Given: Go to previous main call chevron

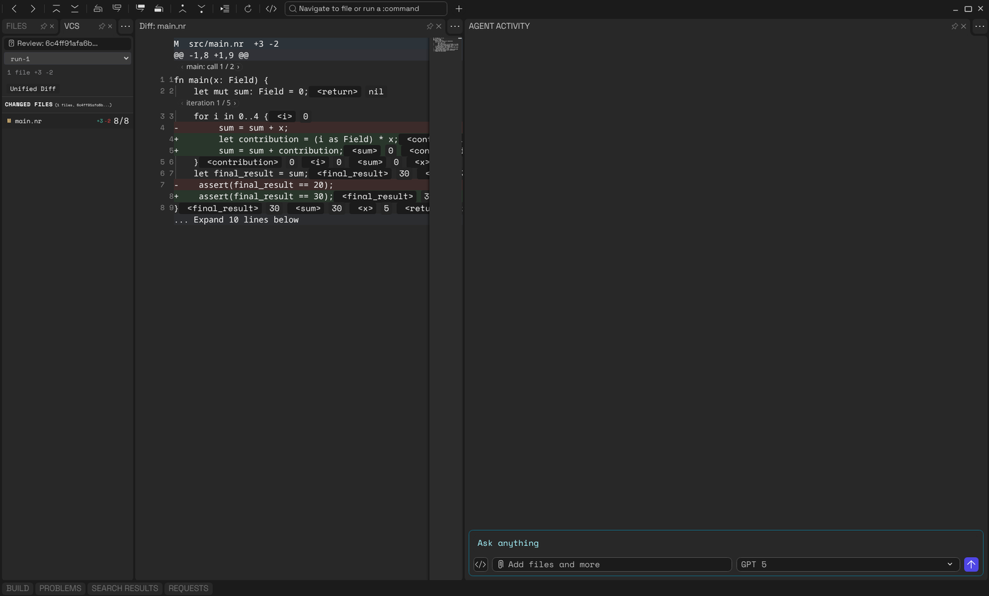Looking at the screenshot, I should 182,67.
